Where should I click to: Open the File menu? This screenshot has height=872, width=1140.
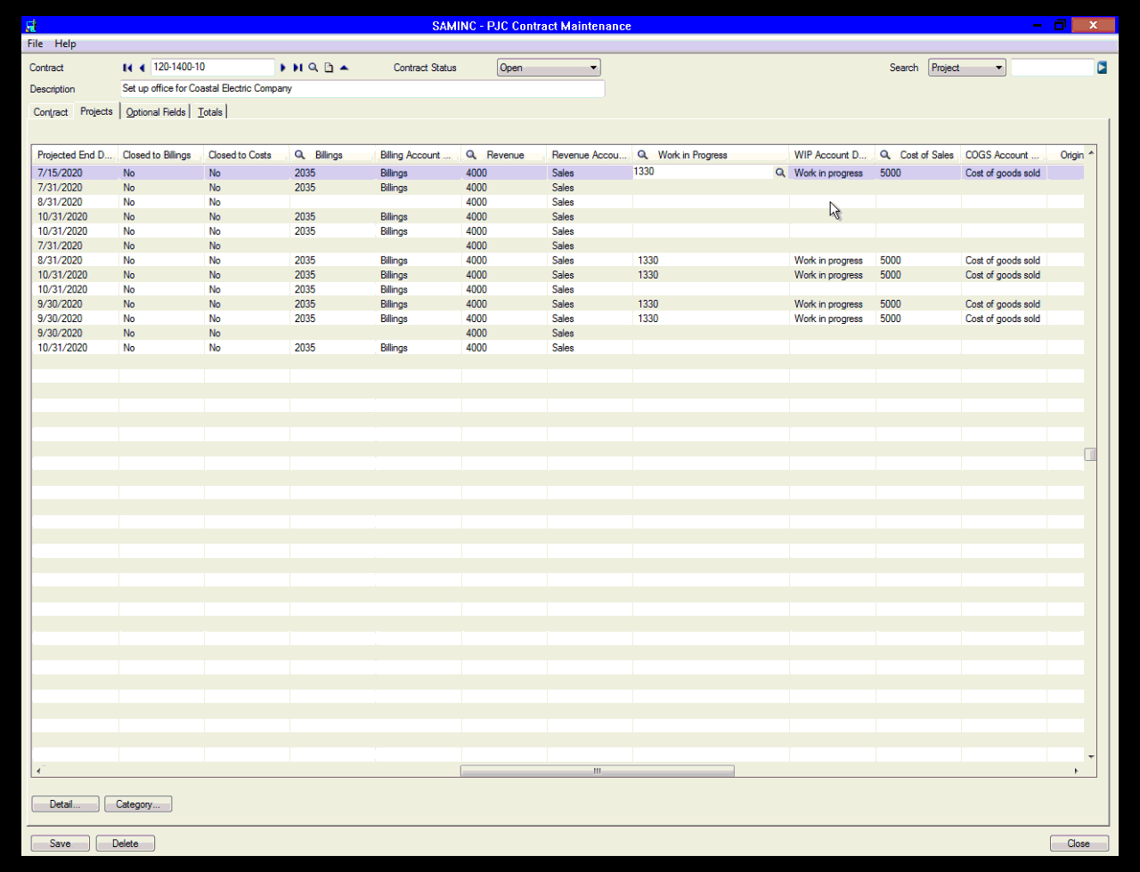(x=35, y=44)
